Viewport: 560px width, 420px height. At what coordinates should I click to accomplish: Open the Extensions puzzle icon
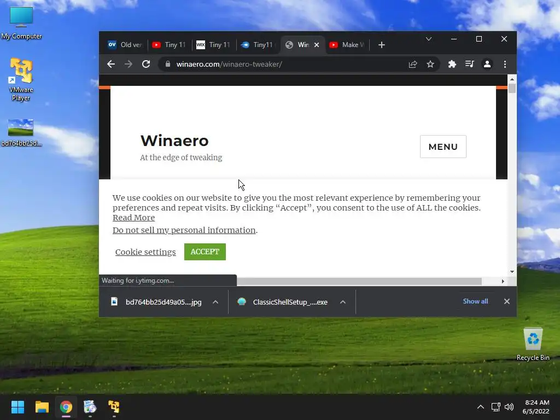point(452,65)
